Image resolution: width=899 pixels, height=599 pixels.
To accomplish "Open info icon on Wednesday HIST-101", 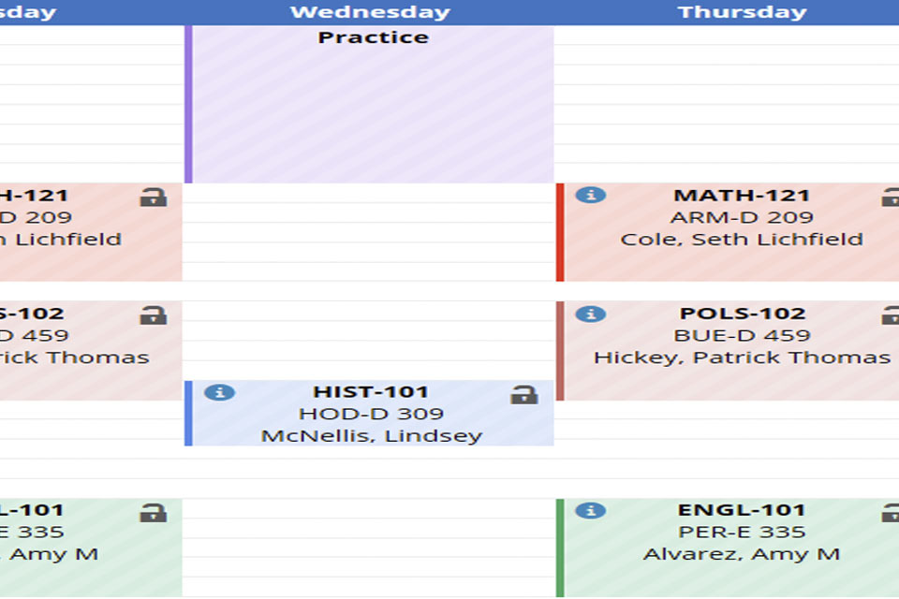I will point(219,393).
